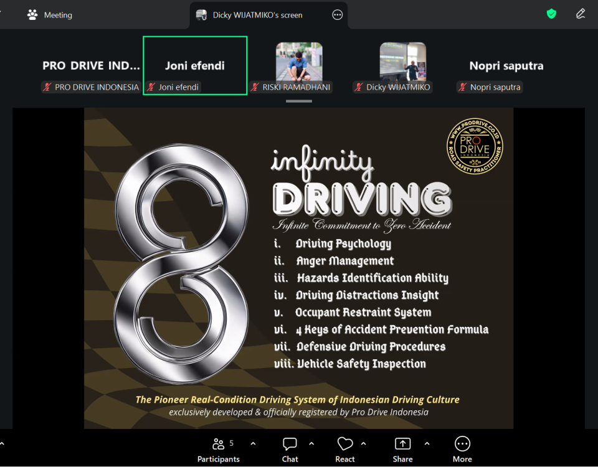This screenshot has height=467, width=598.
Task: Click '4 Keys of Accident Prevention Formula'
Action: 392,330
